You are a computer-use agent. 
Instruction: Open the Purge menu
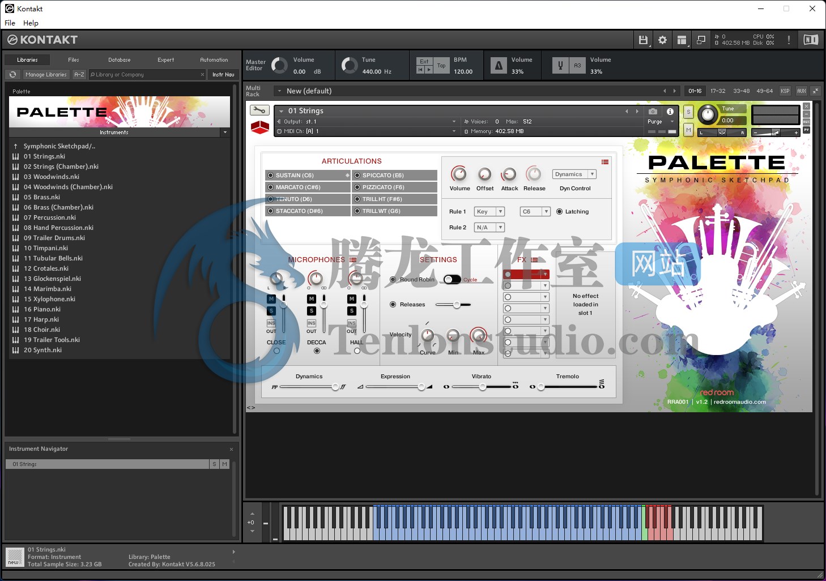(661, 122)
